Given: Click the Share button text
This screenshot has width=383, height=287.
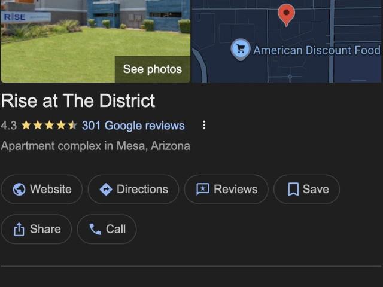Looking at the screenshot, I should point(45,229).
